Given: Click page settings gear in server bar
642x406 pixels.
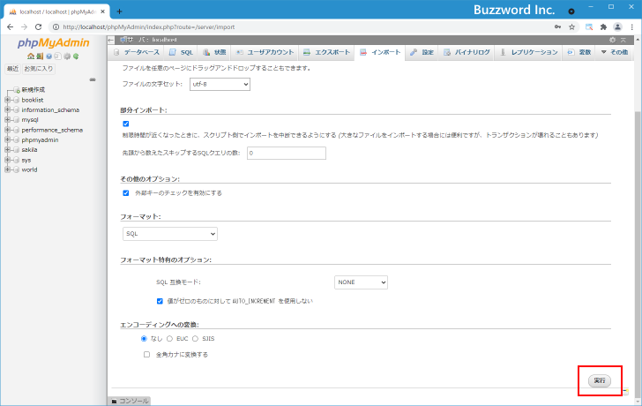Looking at the screenshot, I should pyautogui.click(x=613, y=40).
